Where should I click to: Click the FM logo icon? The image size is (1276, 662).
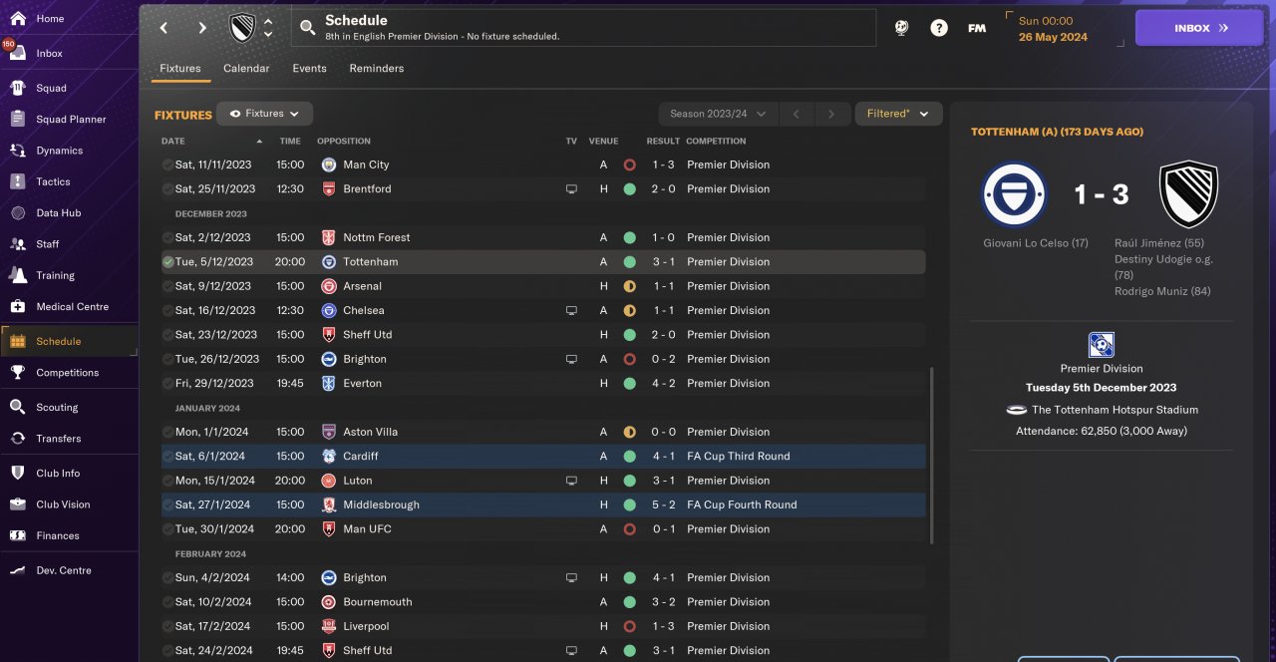click(977, 28)
